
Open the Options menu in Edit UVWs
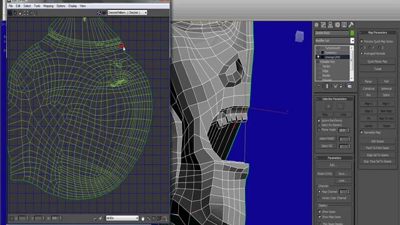pos(61,6)
